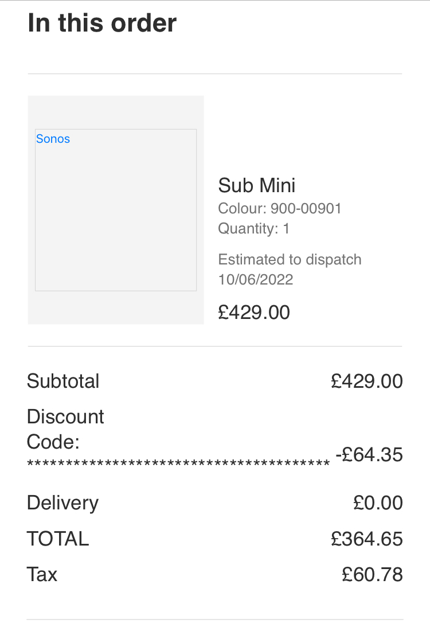Viewport: 430px width, 627px height.
Task: Click the Delivery label
Action: tap(62, 503)
